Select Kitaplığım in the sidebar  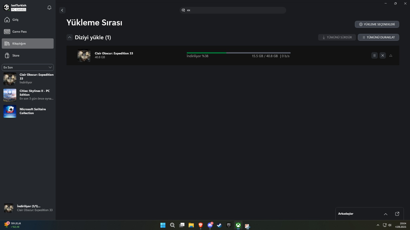(x=28, y=43)
